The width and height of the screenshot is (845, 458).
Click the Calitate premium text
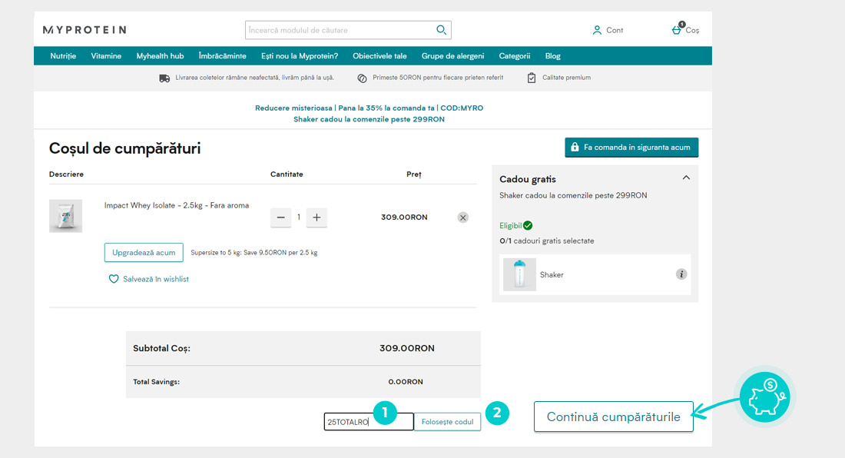pos(566,78)
